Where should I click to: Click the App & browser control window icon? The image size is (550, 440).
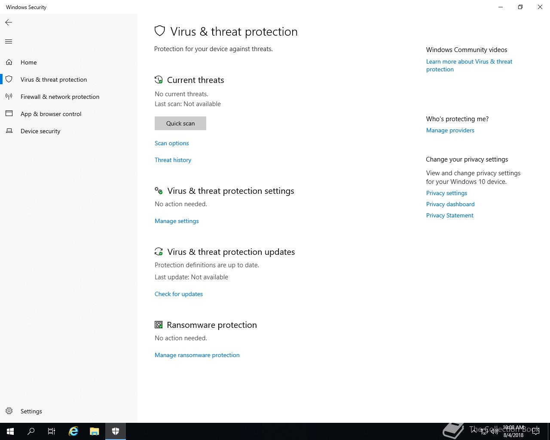tap(9, 114)
